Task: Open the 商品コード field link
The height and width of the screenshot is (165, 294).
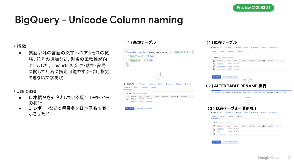Action: pos(134,99)
